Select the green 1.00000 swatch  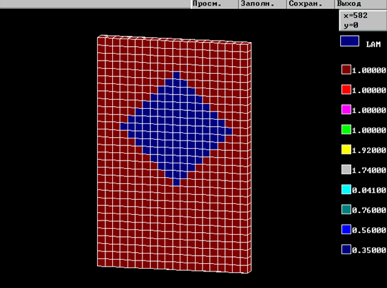pyautogui.click(x=346, y=130)
